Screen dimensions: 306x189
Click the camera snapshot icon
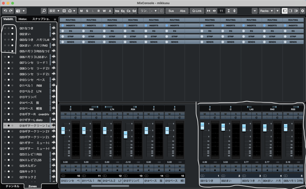[x=19, y=11]
